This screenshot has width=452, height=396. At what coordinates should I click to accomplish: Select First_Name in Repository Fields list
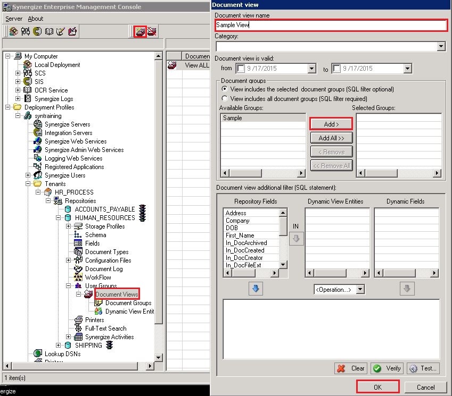pos(251,235)
